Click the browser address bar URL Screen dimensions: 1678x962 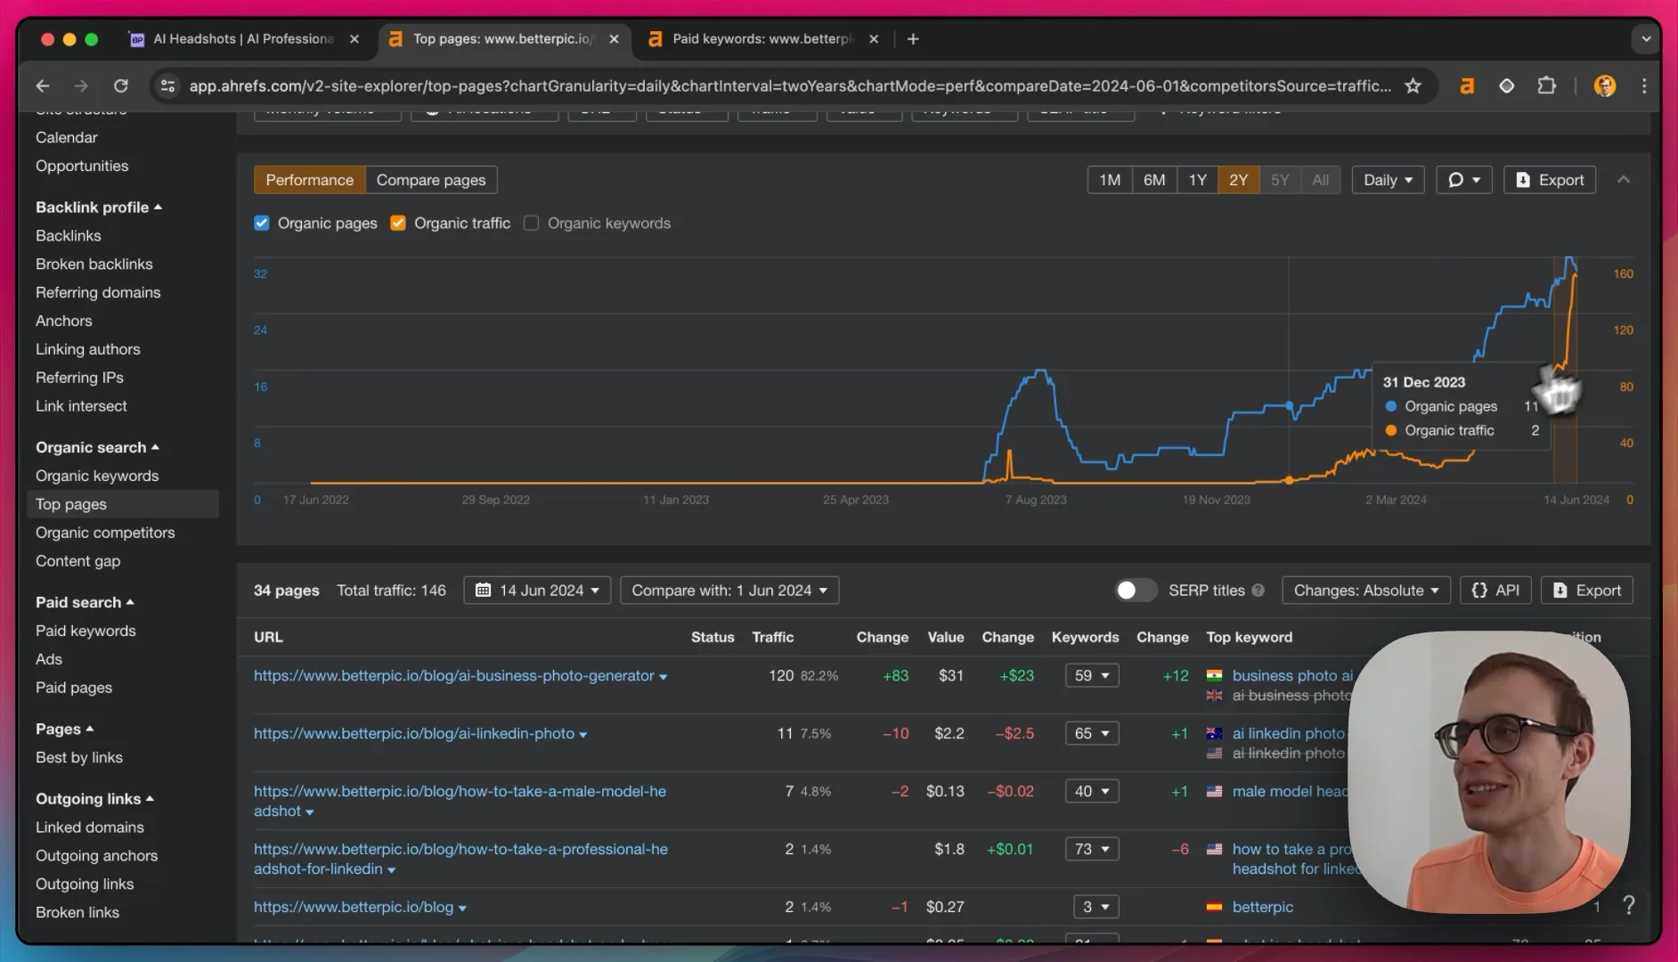(790, 86)
